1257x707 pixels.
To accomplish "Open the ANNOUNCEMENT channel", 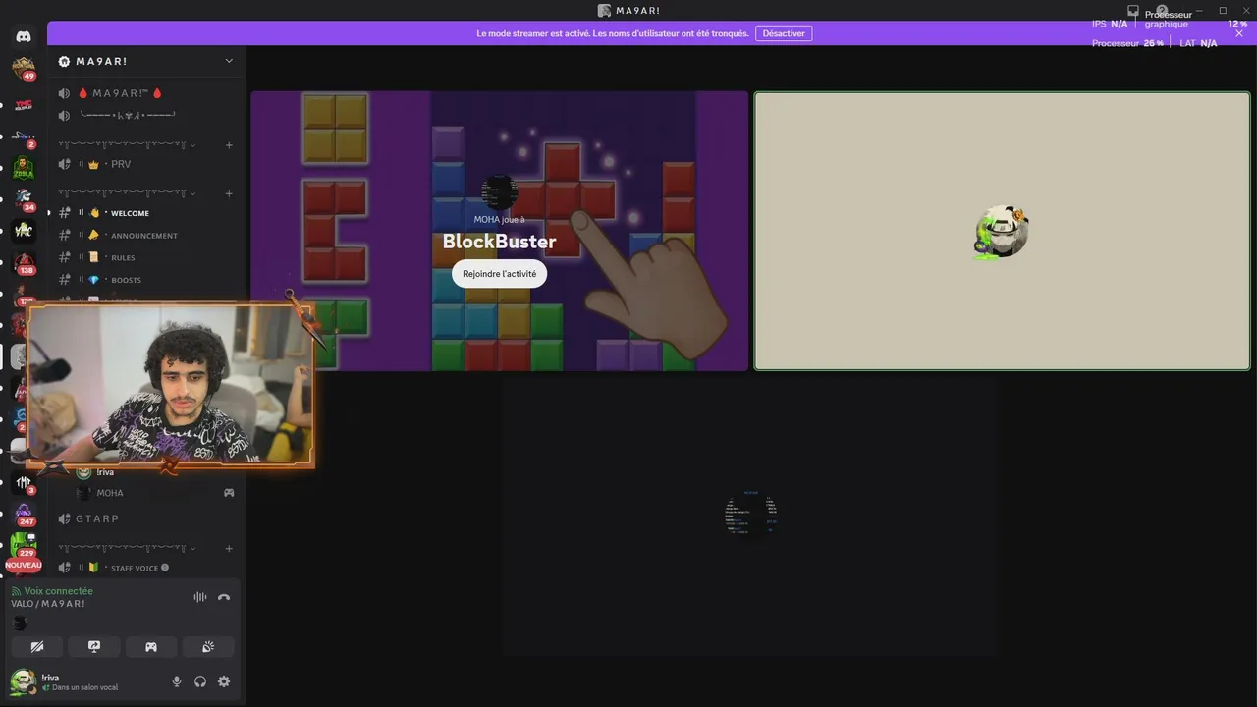I will (145, 236).
